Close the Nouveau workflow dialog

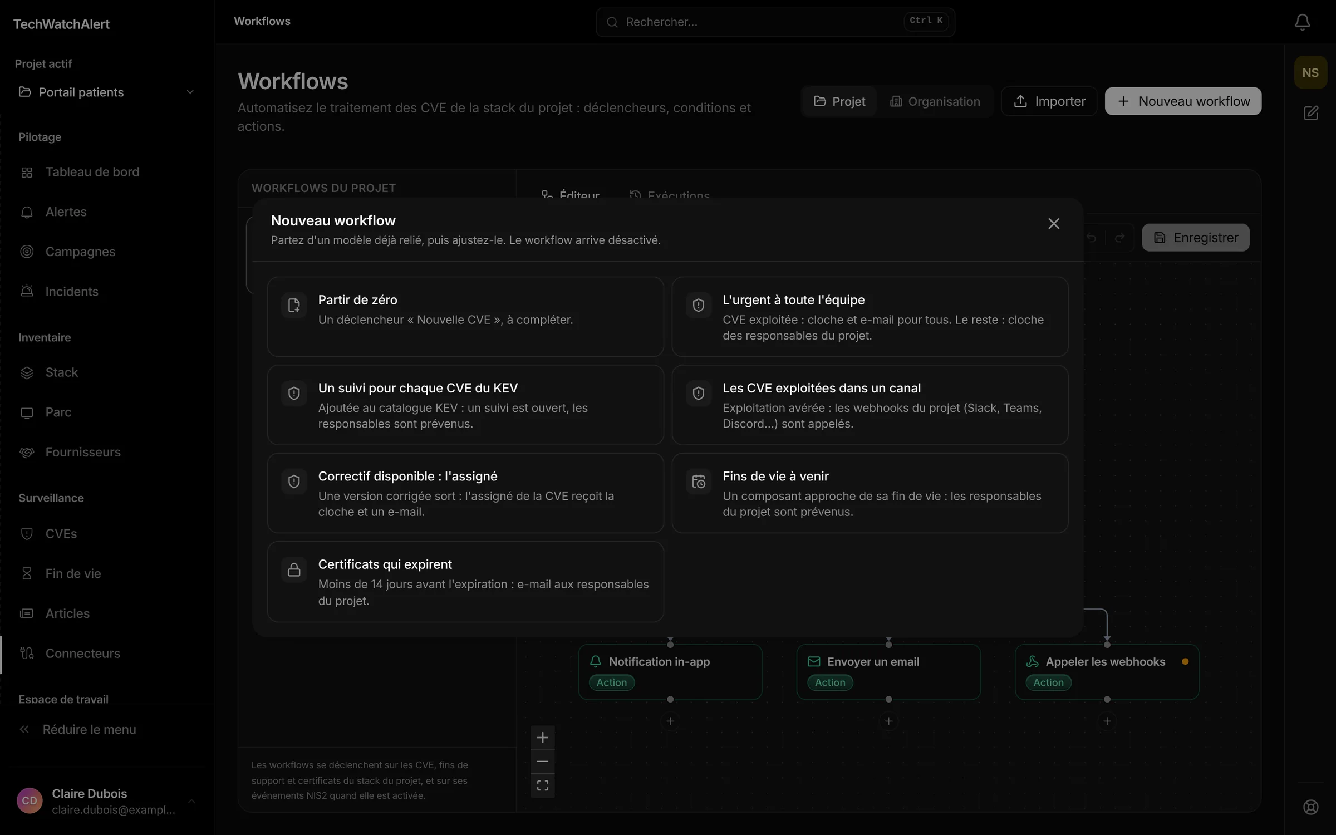point(1053,223)
